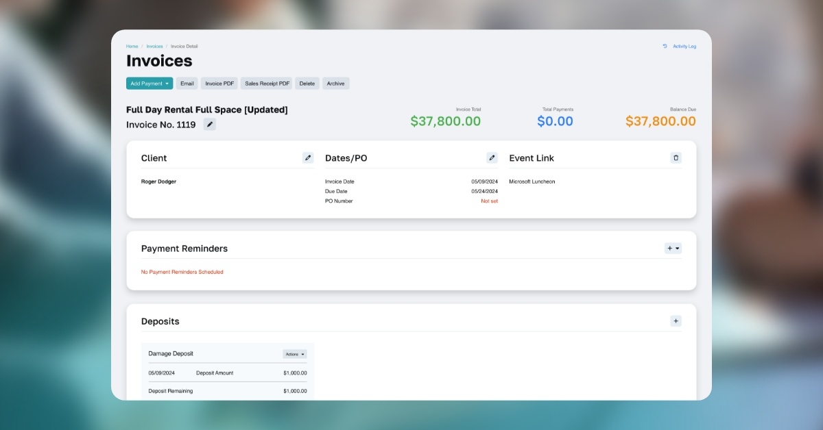This screenshot has height=430, width=823.
Task: Edit the Client section pencil icon
Action: (308, 157)
